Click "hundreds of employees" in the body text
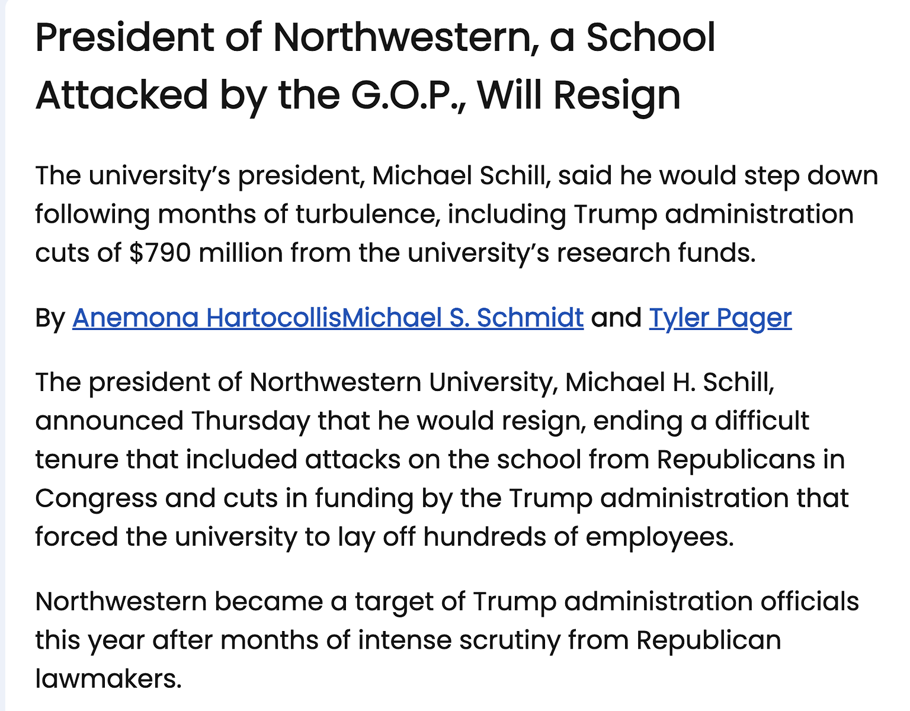This screenshot has height=711, width=910. 578,537
